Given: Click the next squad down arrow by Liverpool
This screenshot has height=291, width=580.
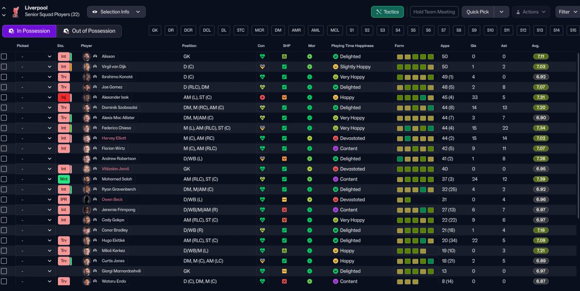Looking at the screenshot, I should [4, 15].
